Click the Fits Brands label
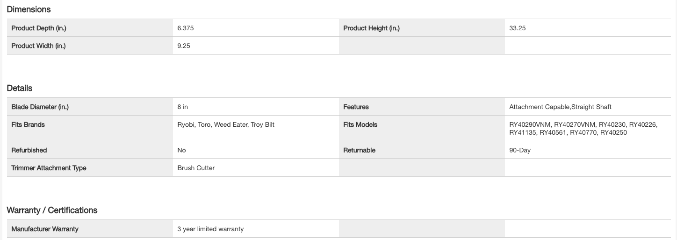The image size is (677, 240). coord(28,124)
